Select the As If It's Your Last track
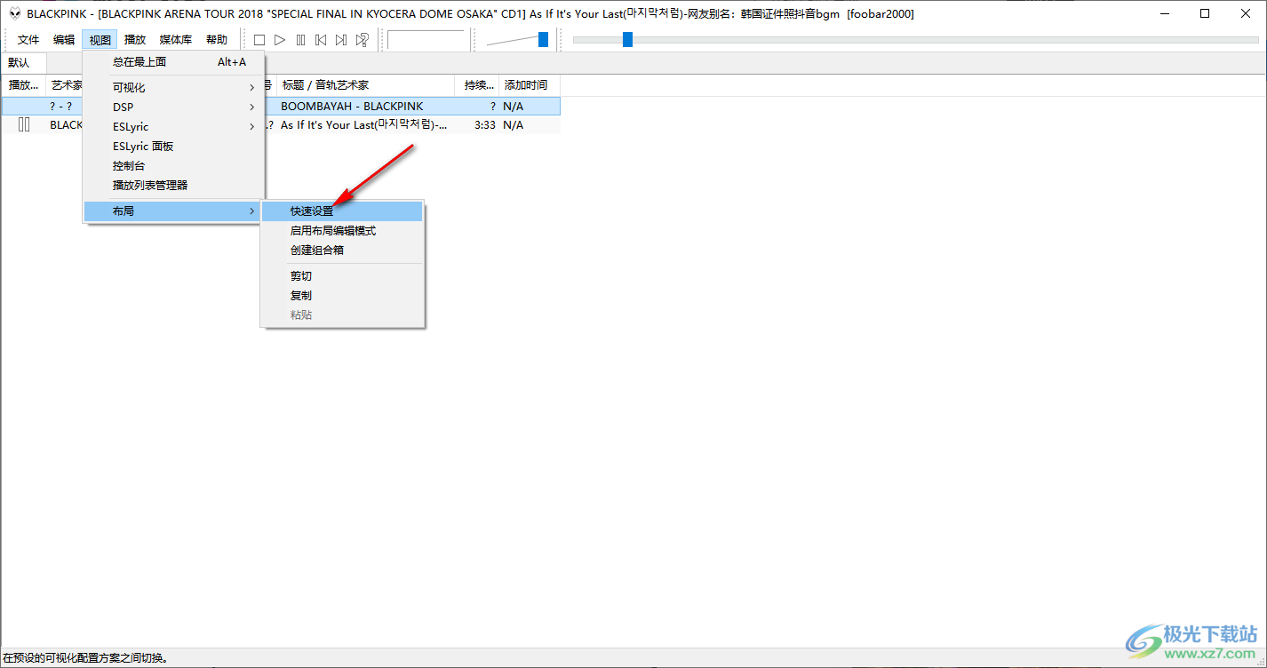The height and width of the screenshot is (668, 1267). point(363,125)
